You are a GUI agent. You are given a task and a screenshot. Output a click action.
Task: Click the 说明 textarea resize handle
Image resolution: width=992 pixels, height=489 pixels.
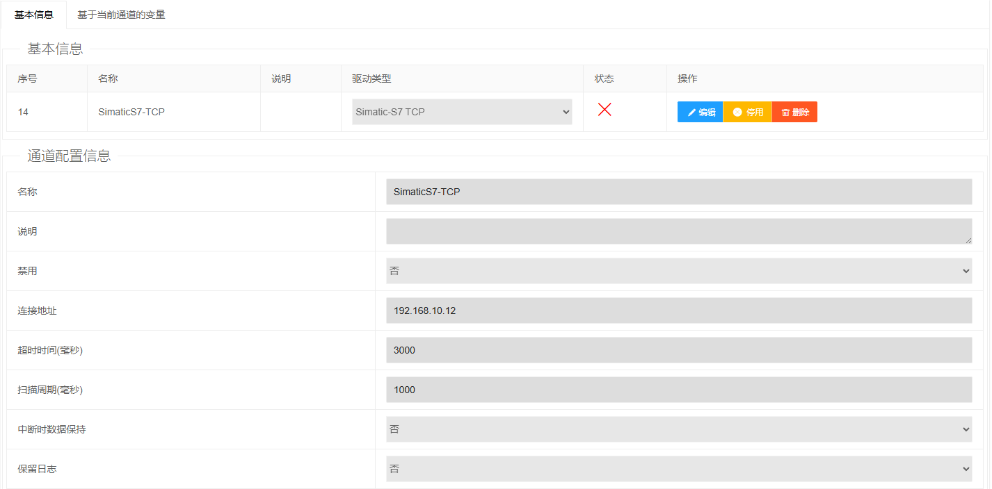(968, 240)
